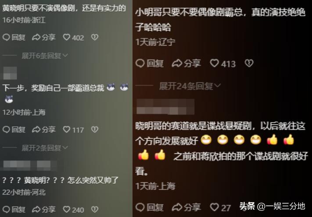
Task: Dislike the 12小时前·上海 comment
Action: coord(95,130)
